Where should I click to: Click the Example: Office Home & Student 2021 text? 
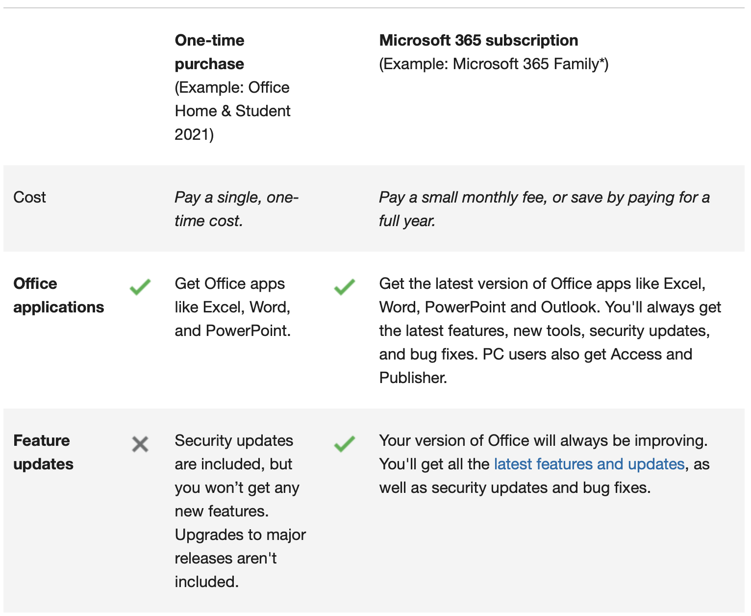click(232, 111)
